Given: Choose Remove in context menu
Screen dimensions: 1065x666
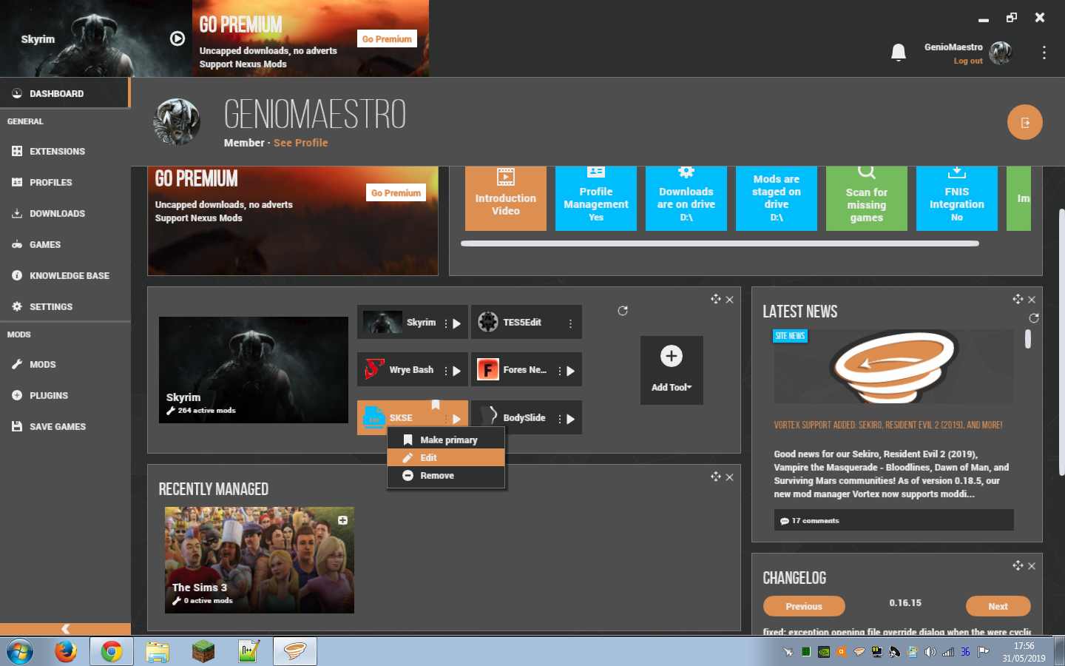Looking at the screenshot, I should [x=446, y=475].
